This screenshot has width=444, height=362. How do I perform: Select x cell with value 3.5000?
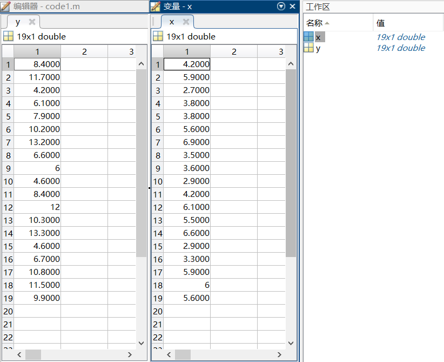[186, 155]
